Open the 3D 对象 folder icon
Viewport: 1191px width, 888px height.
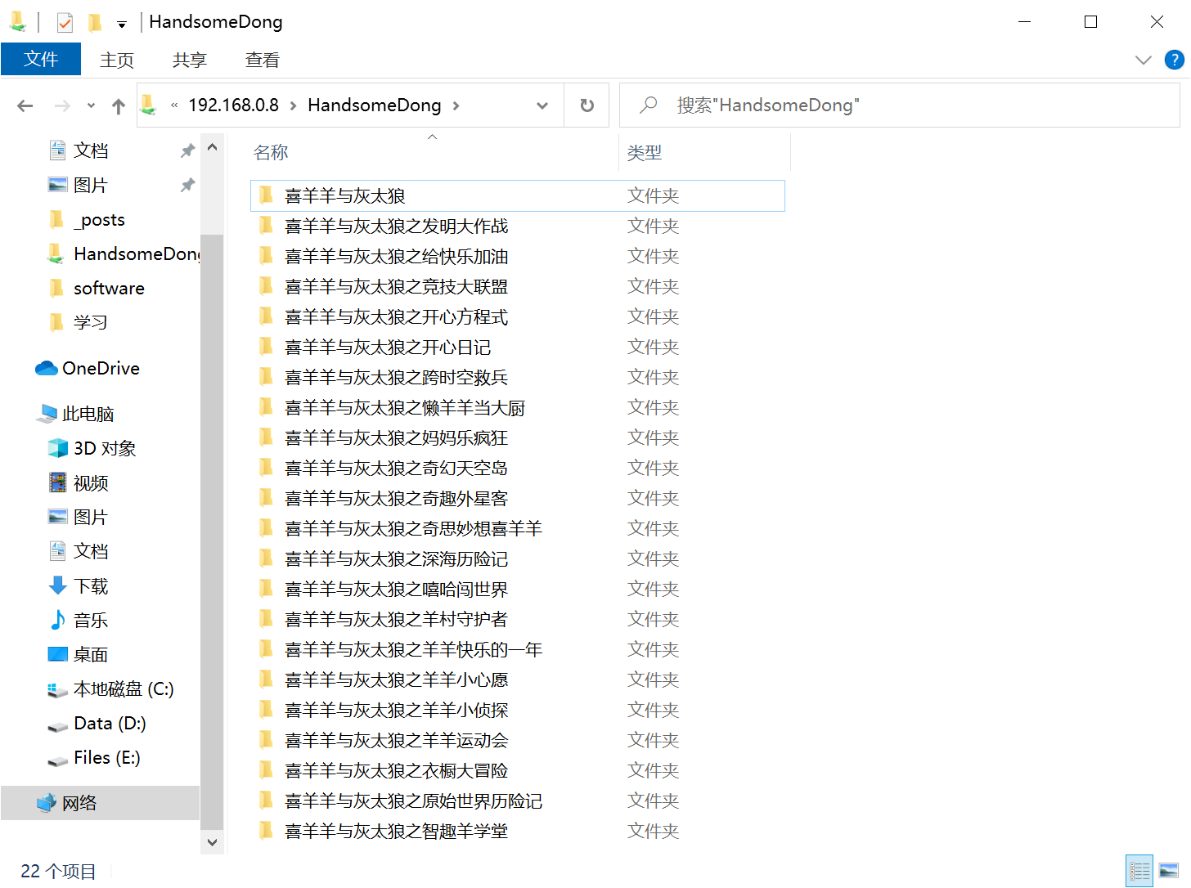tap(58, 448)
